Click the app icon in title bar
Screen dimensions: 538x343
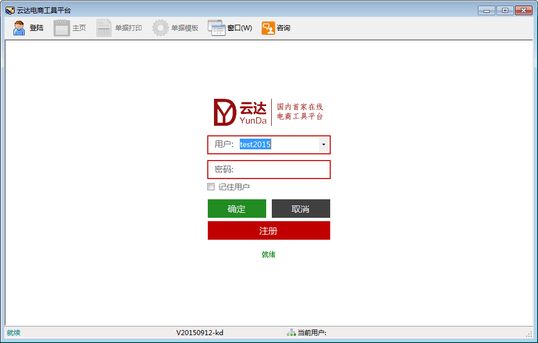click(x=10, y=11)
